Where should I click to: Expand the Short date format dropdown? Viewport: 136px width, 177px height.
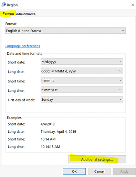coord(82,62)
